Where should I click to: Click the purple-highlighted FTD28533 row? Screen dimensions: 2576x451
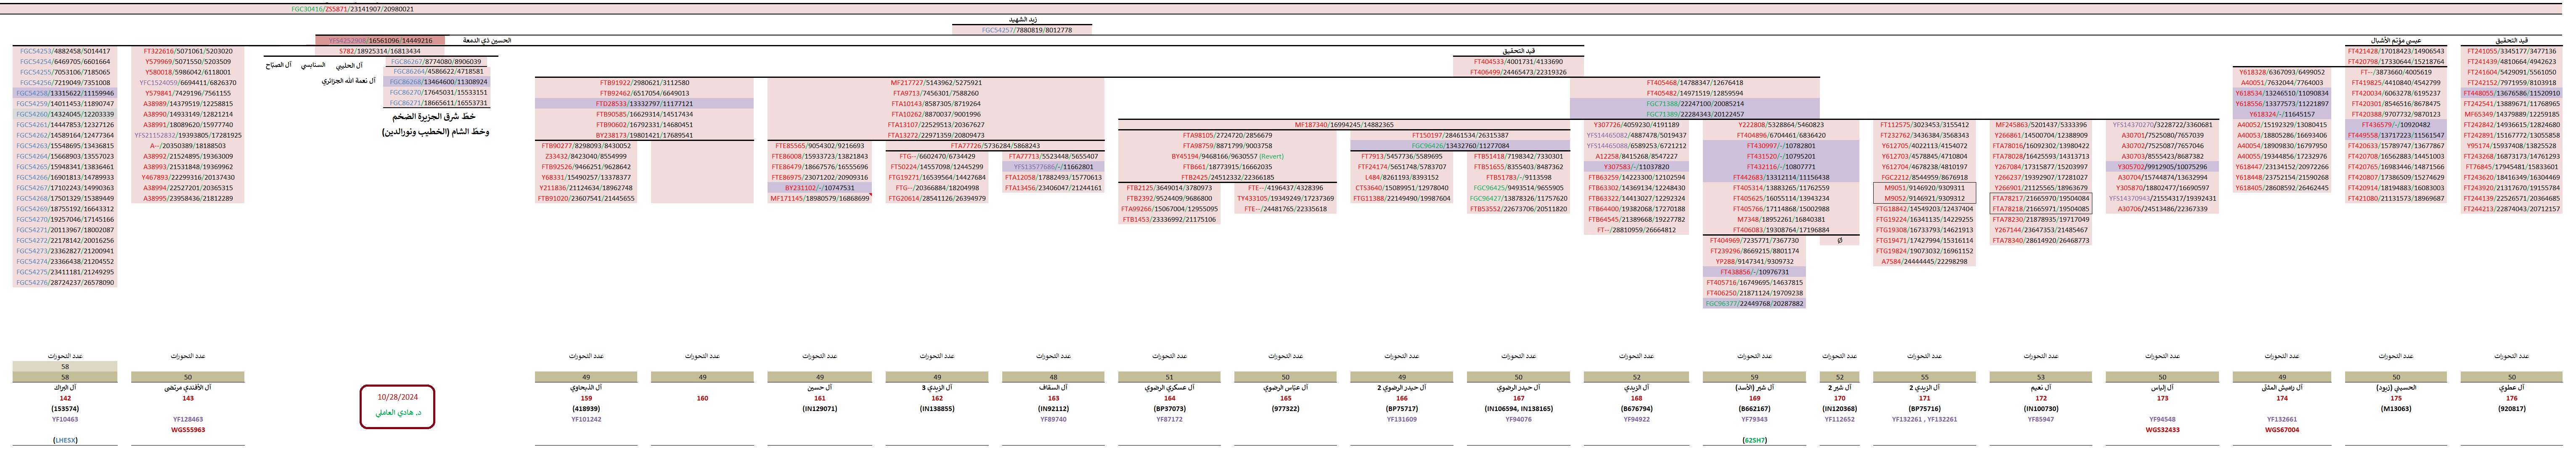click(x=644, y=104)
